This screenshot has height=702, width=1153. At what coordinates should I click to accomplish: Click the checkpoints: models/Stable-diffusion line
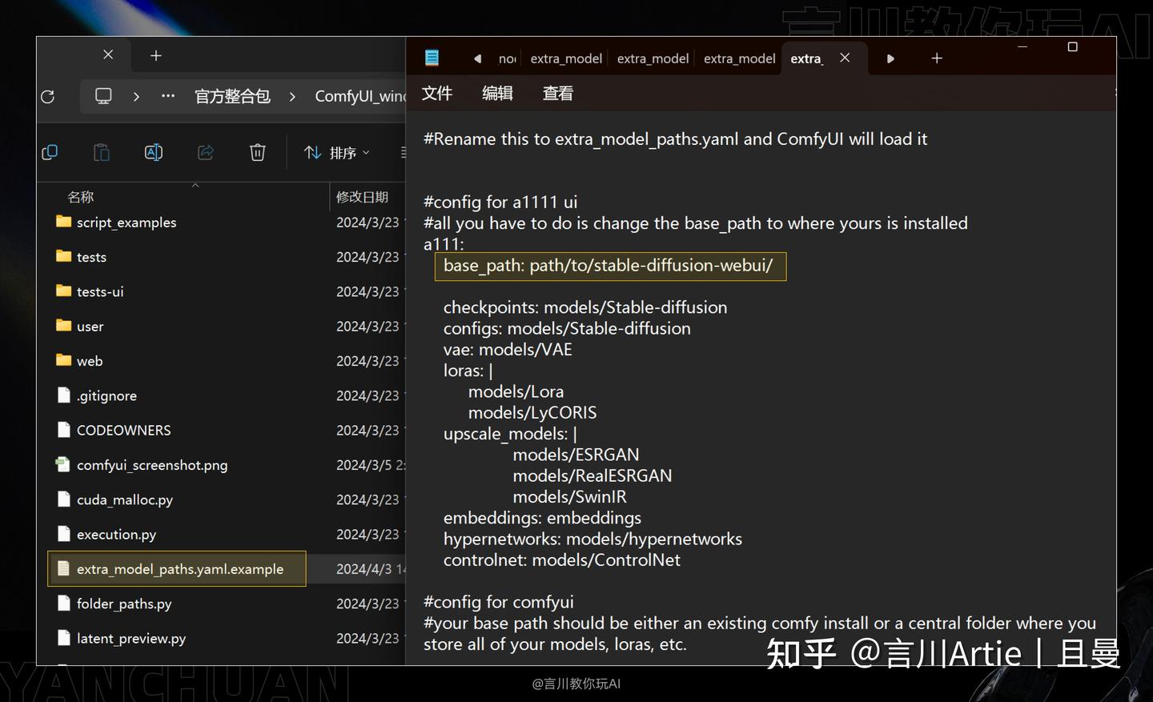point(585,307)
